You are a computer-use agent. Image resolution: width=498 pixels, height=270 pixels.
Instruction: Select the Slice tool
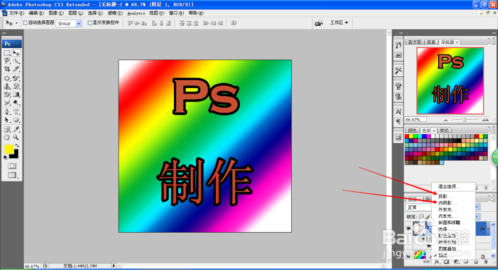click(x=16, y=69)
